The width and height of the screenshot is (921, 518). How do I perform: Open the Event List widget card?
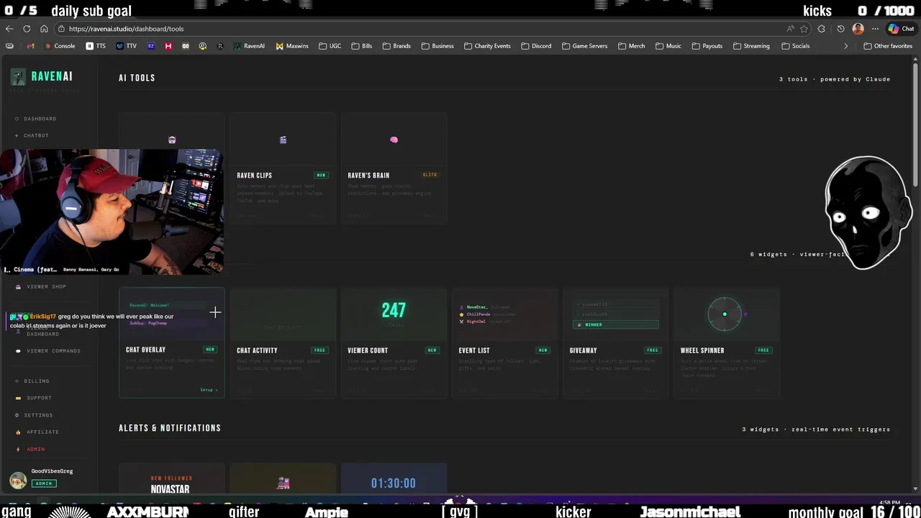(504, 342)
